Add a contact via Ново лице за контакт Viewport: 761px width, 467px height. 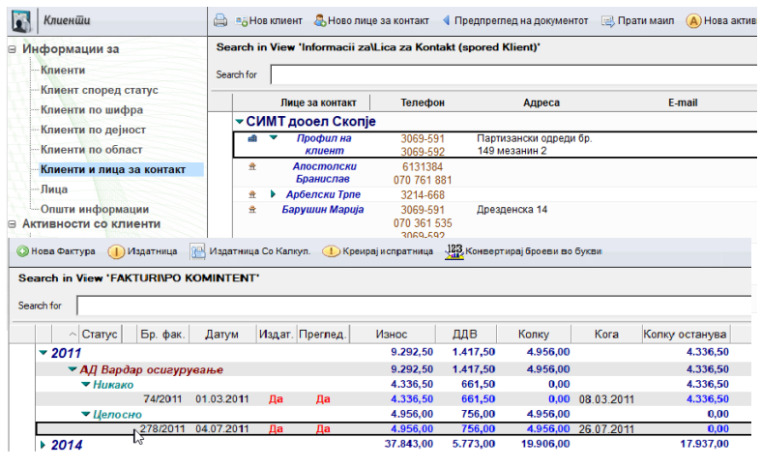click(371, 20)
